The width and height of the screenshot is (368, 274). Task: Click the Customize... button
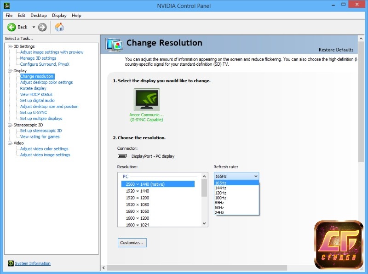[x=132, y=243]
